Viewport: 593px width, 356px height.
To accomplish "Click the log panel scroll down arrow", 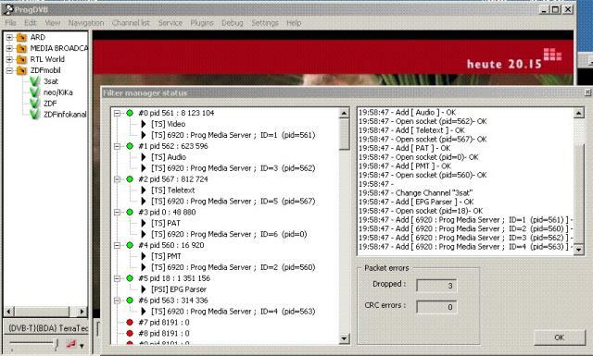I will coord(578,250).
